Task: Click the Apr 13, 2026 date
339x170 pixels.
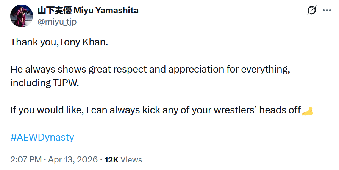Action: pos(73,160)
